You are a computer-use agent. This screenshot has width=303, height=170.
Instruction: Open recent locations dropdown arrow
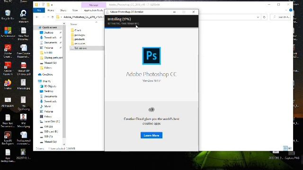coord(48,17)
